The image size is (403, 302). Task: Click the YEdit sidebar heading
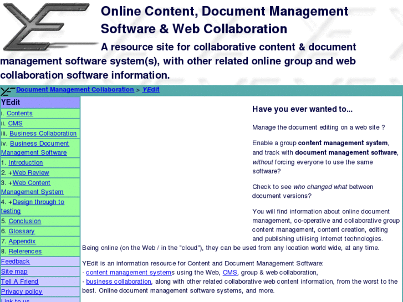tap(40, 103)
